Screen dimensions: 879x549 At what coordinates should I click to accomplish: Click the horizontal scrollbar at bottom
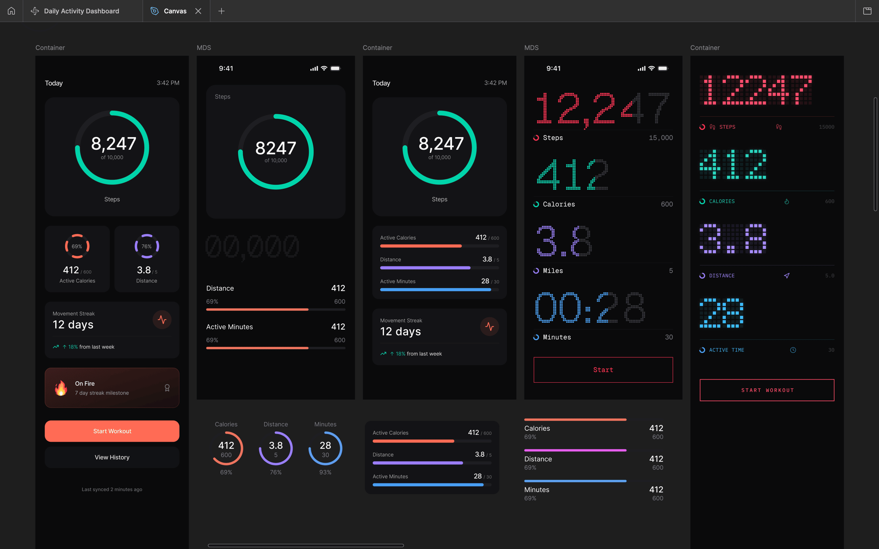[x=306, y=545]
